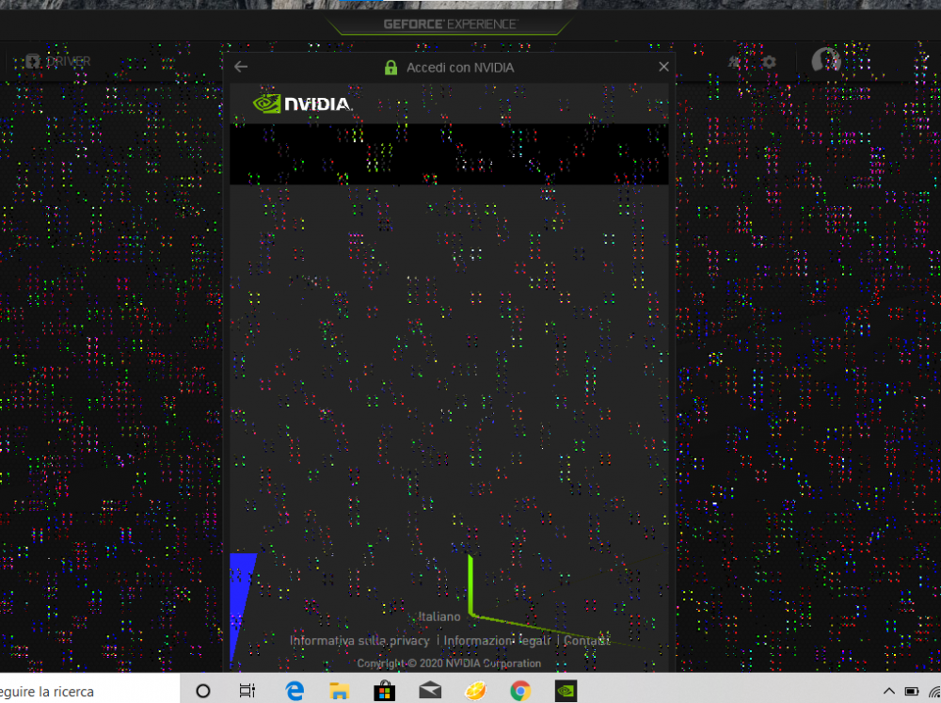This screenshot has width=941, height=703.
Task: Launch Google Chrome from taskbar
Action: tap(520, 691)
